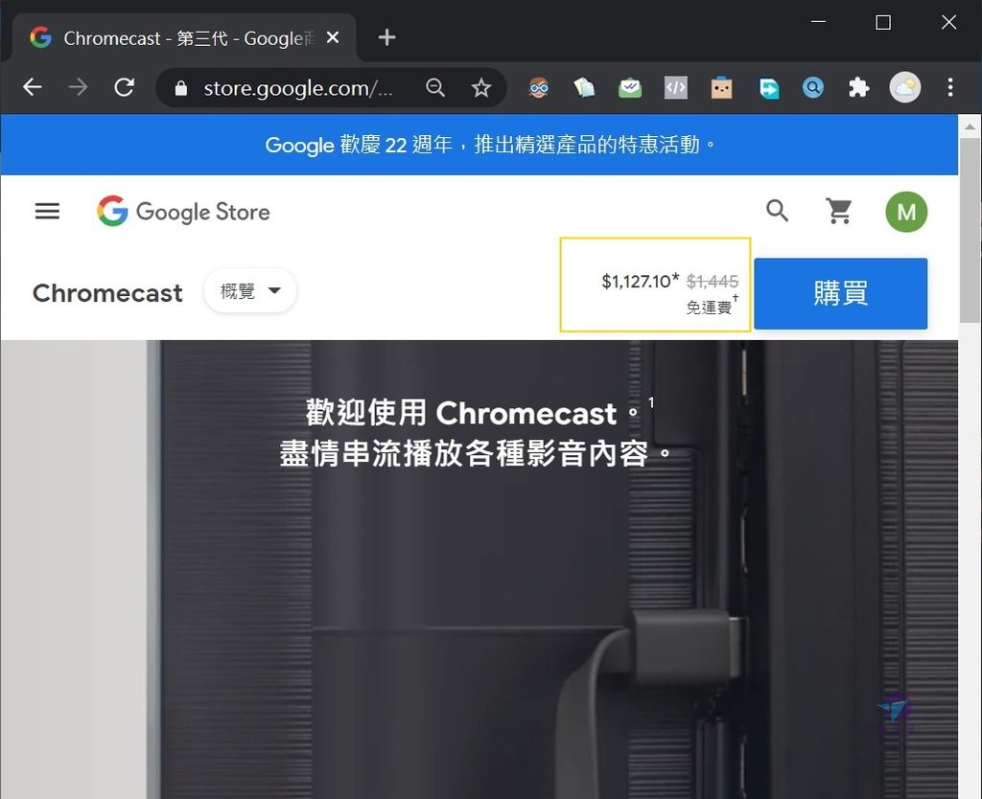Open the Chrome profile avatar
982x799 pixels.
905,87
